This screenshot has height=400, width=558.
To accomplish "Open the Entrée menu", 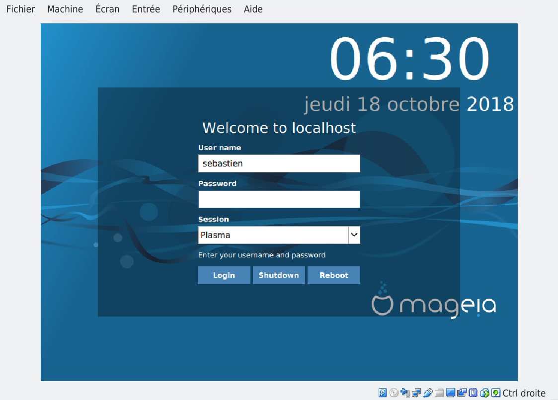I will (x=146, y=9).
